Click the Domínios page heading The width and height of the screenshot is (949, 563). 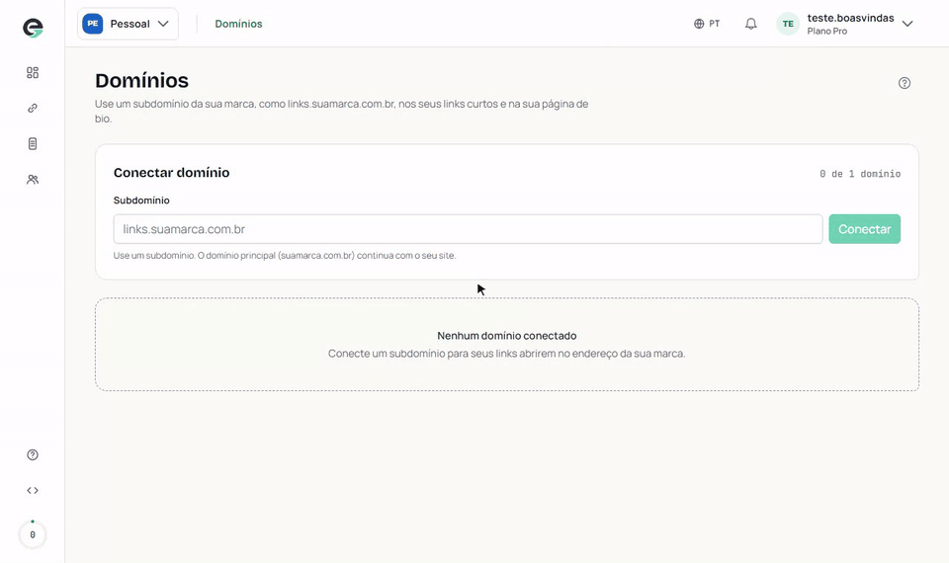pos(141,80)
